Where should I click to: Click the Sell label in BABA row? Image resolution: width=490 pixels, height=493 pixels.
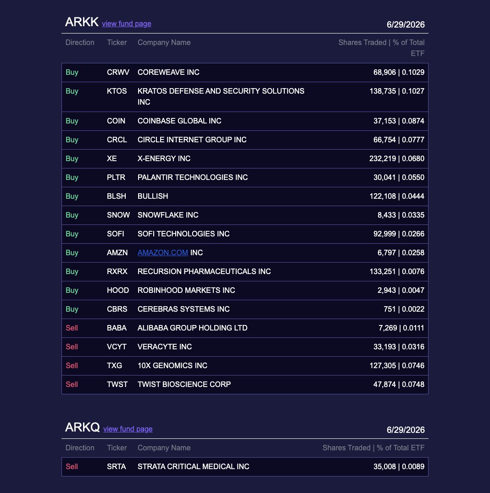[x=72, y=328]
